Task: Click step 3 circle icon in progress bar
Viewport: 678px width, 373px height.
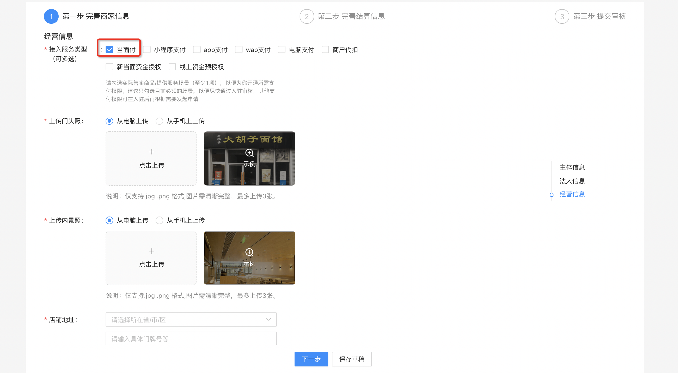Action: click(562, 17)
